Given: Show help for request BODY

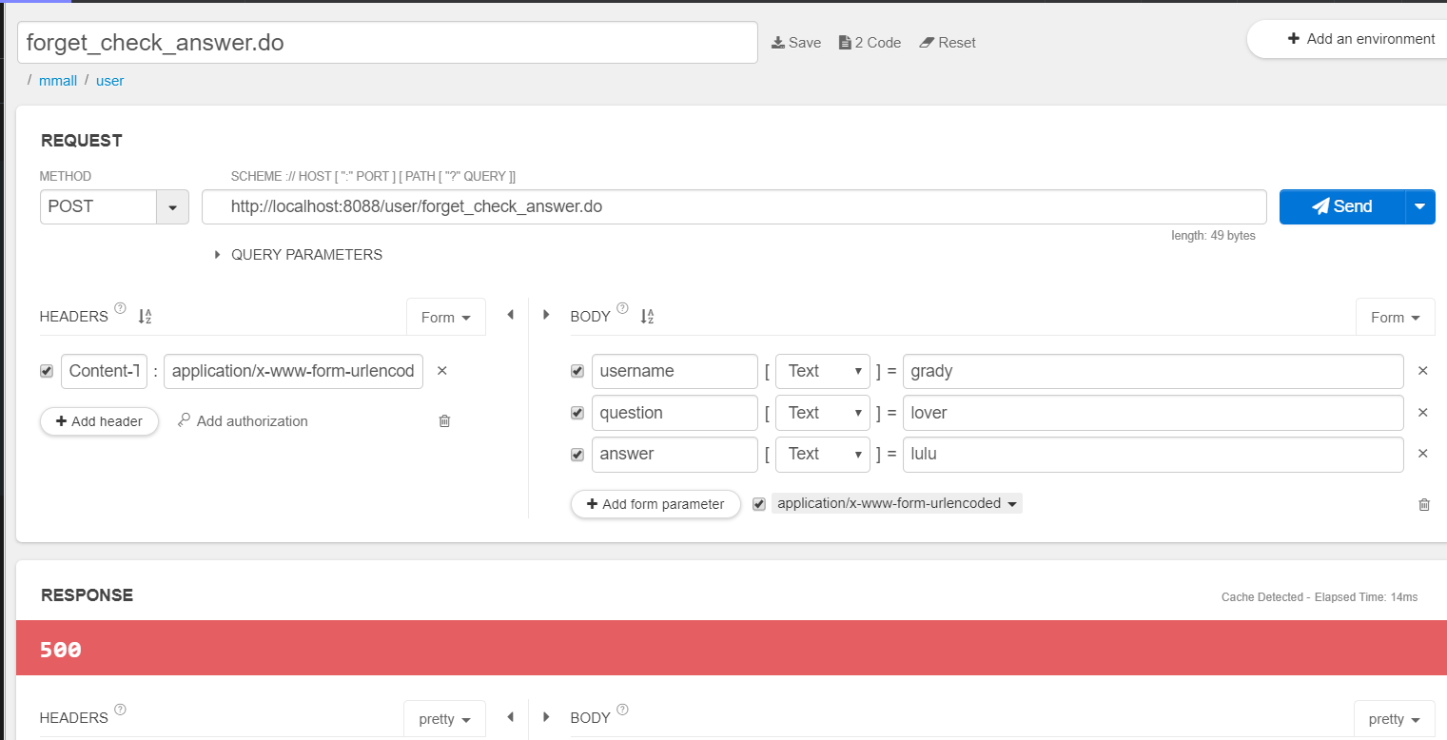Looking at the screenshot, I should (622, 308).
